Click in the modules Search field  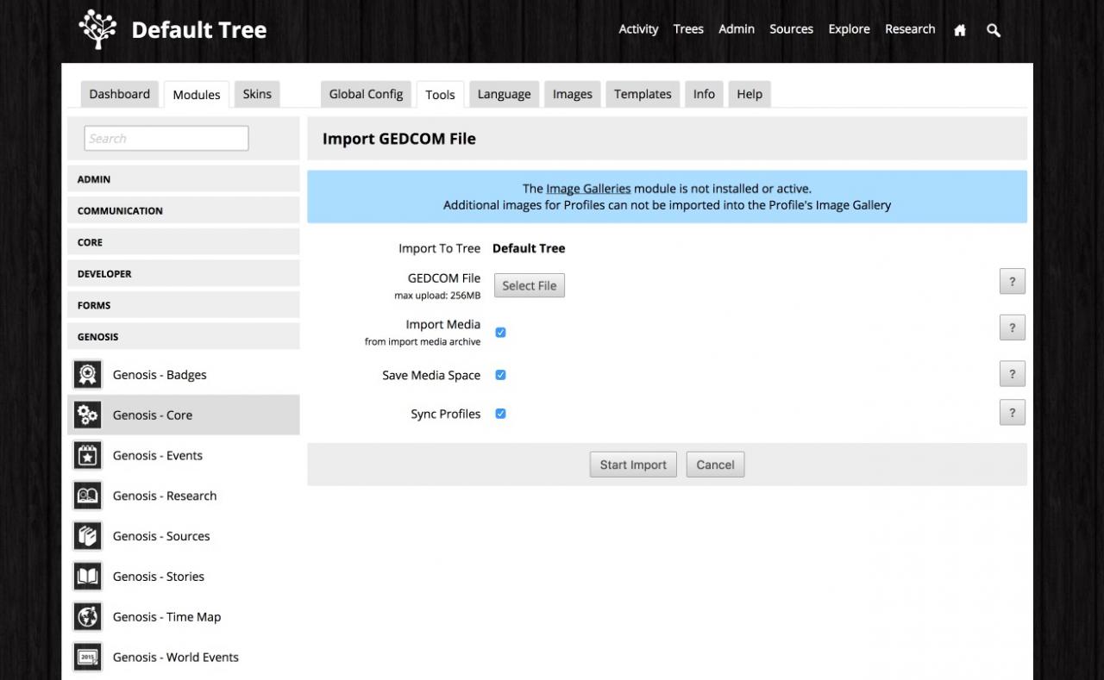click(166, 138)
